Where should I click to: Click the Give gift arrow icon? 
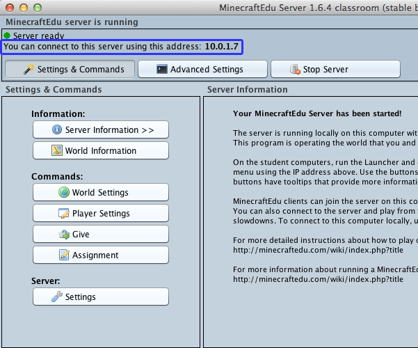tap(64, 235)
